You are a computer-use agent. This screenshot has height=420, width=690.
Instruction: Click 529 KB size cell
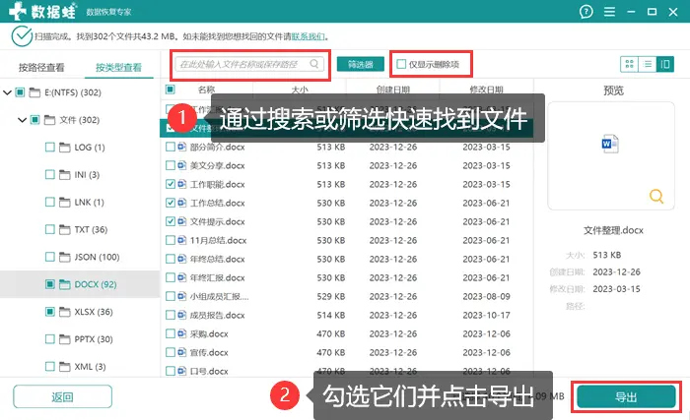(x=331, y=296)
